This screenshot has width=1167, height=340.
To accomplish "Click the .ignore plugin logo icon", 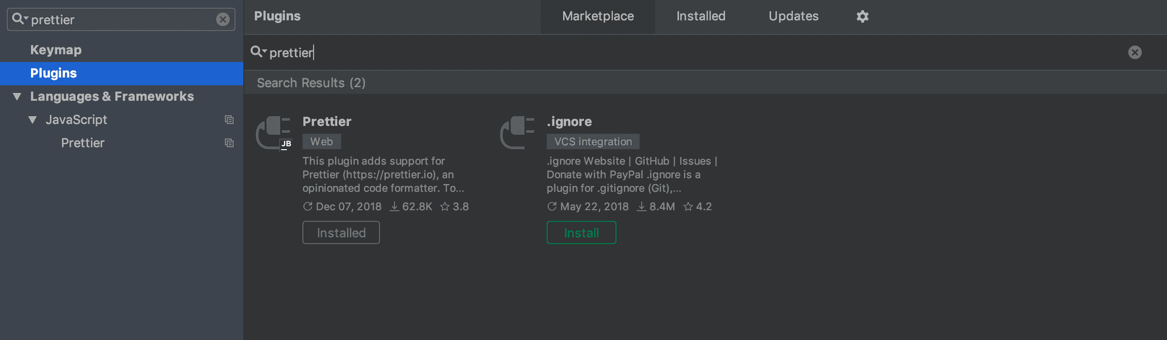I will tap(518, 133).
